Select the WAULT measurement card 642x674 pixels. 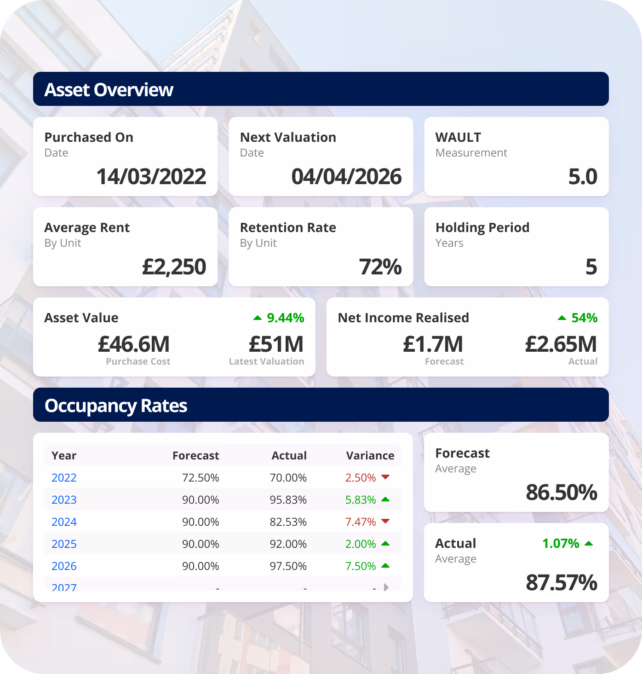coord(516,156)
